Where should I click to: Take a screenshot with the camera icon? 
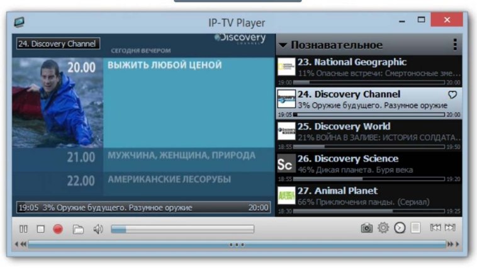point(367,228)
